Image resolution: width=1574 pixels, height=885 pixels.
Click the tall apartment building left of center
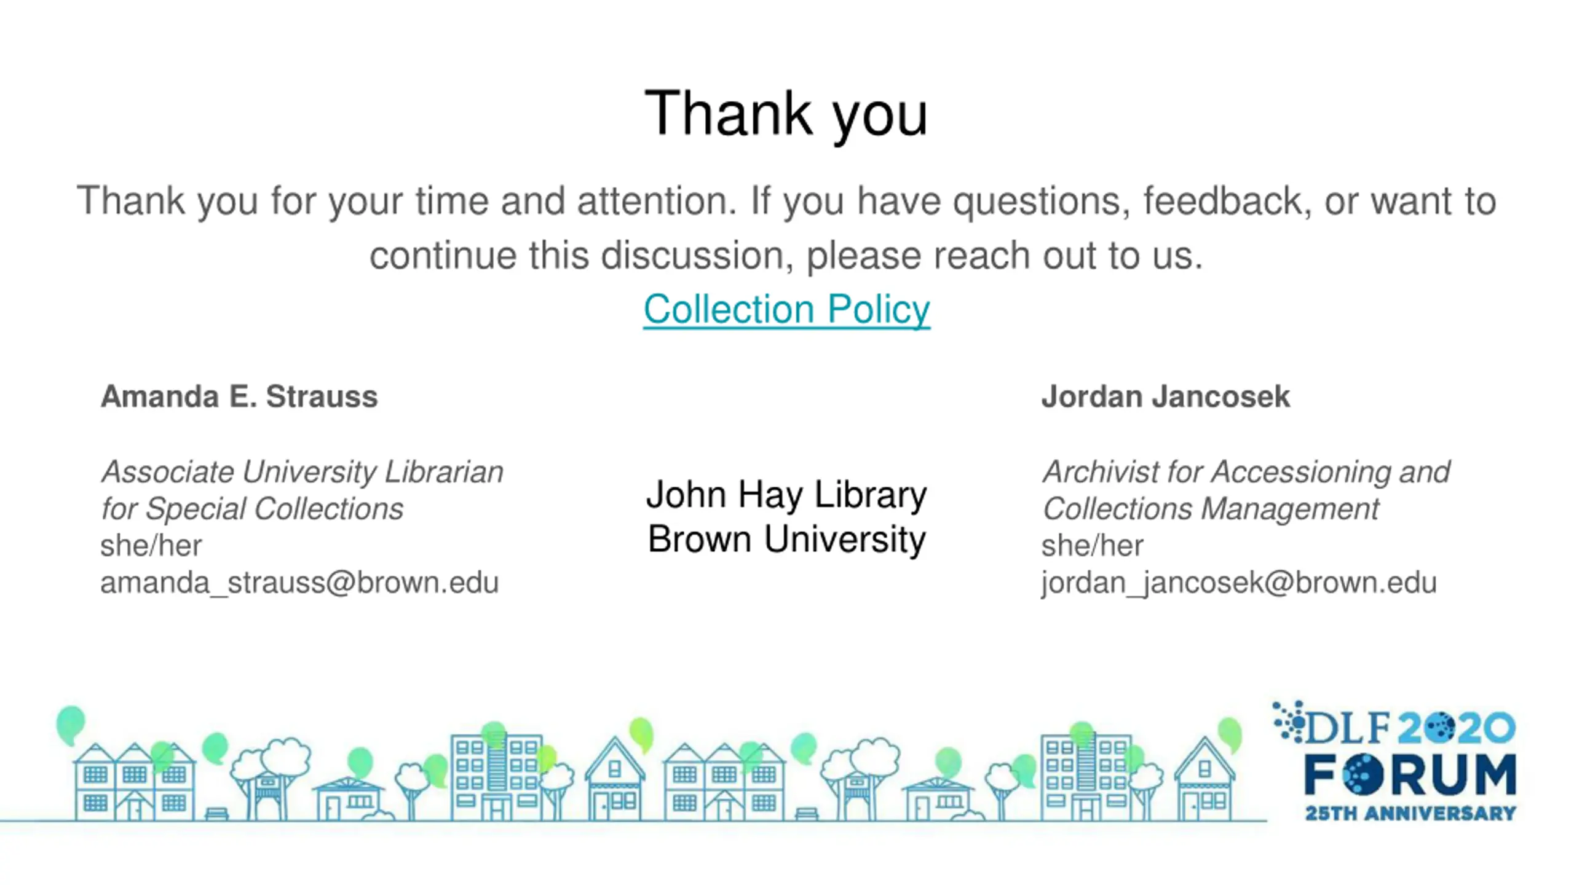click(x=497, y=777)
